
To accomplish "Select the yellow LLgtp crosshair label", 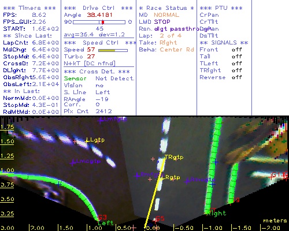I will (95, 140).
